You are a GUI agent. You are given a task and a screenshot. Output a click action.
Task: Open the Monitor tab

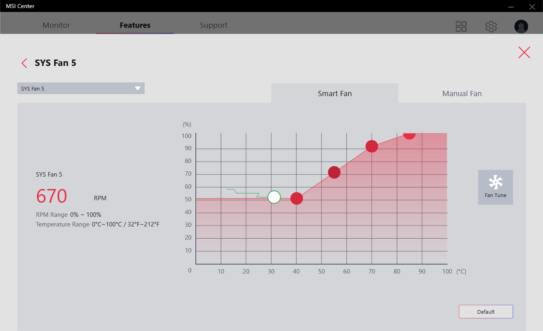(56, 25)
